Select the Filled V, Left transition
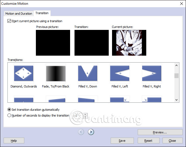This screenshot has width=186, height=147. pos(120,73)
